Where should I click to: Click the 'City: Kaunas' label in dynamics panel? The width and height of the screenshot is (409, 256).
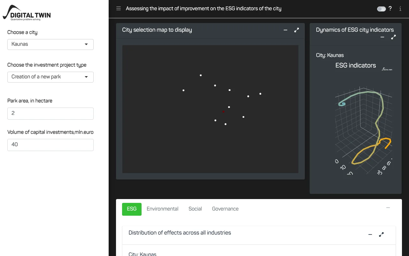(330, 55)
